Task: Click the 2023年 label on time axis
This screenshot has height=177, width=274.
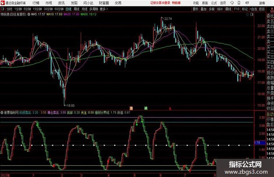Action: coord(6,175)
